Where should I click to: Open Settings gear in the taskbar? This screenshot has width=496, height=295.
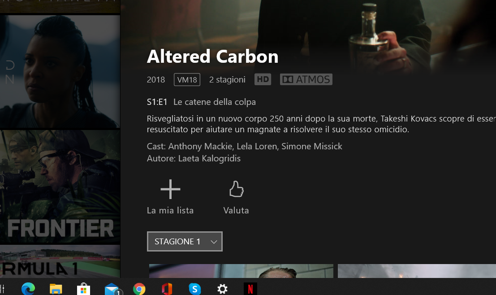[x=222, y=289]
